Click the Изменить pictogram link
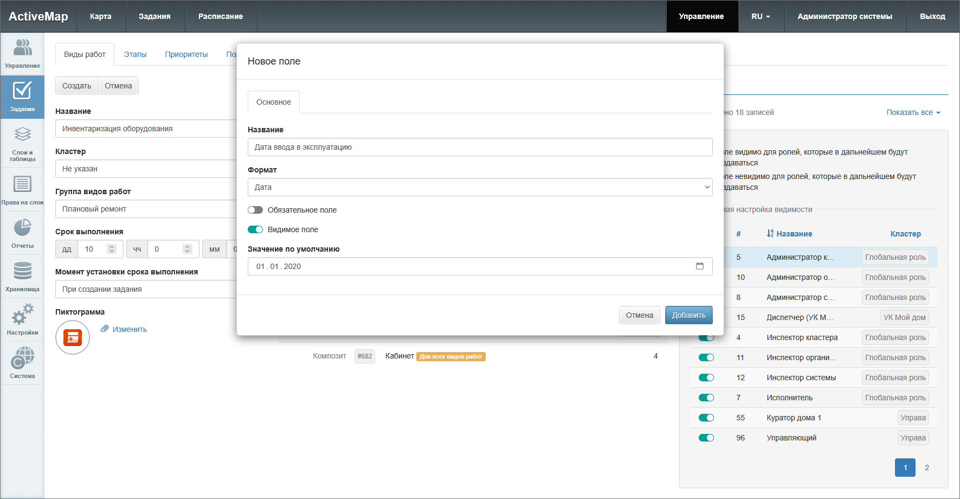The width and height of the screenshot is (960, 499). pyautogui.click(x=129, y=329)
